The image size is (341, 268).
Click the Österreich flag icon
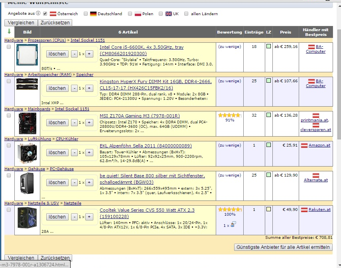[x=53, y=14]
